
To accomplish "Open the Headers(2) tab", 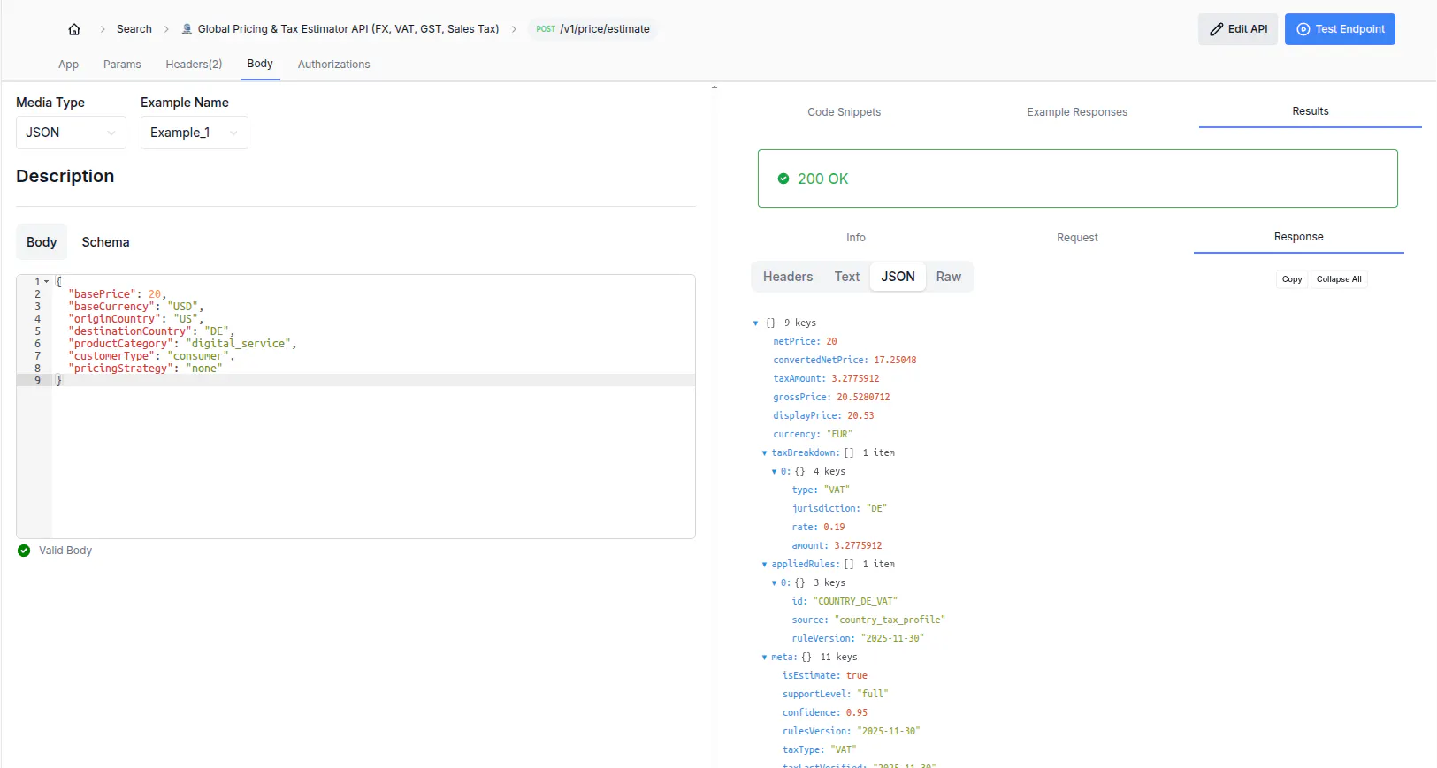I will click(194, 65).
